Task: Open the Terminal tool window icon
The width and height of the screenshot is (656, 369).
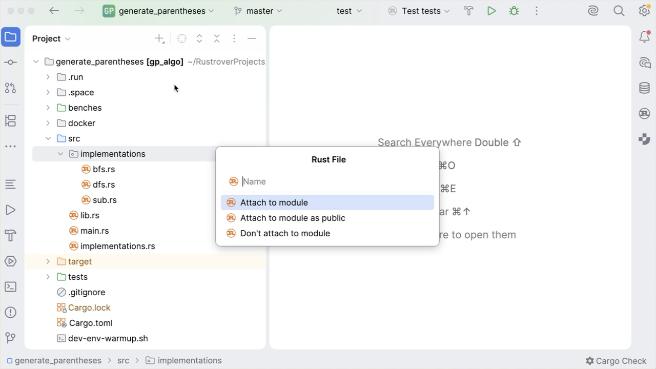Action: (10, 287)
